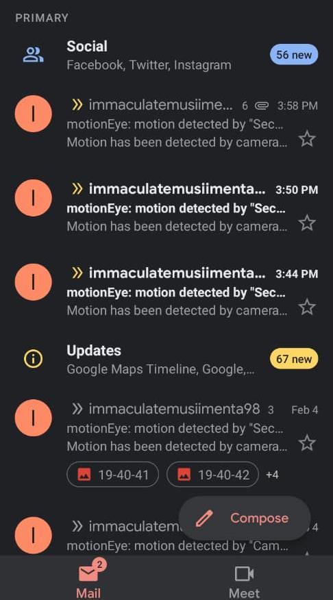Switch to the Mail tab
The image size is (333, 600).
click(x=89, y=581)
